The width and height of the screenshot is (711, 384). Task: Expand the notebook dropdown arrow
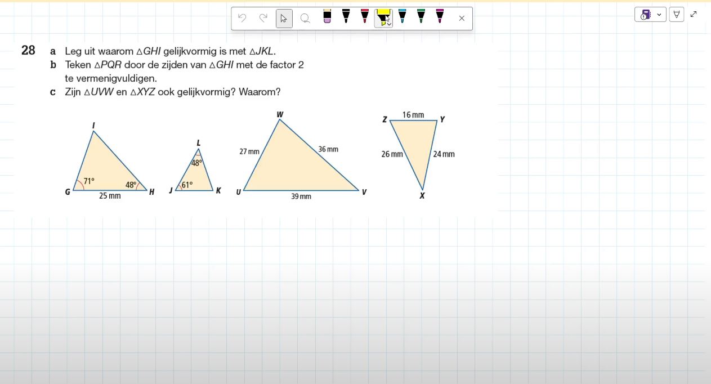pyautogui.click(x=659, y=15)
